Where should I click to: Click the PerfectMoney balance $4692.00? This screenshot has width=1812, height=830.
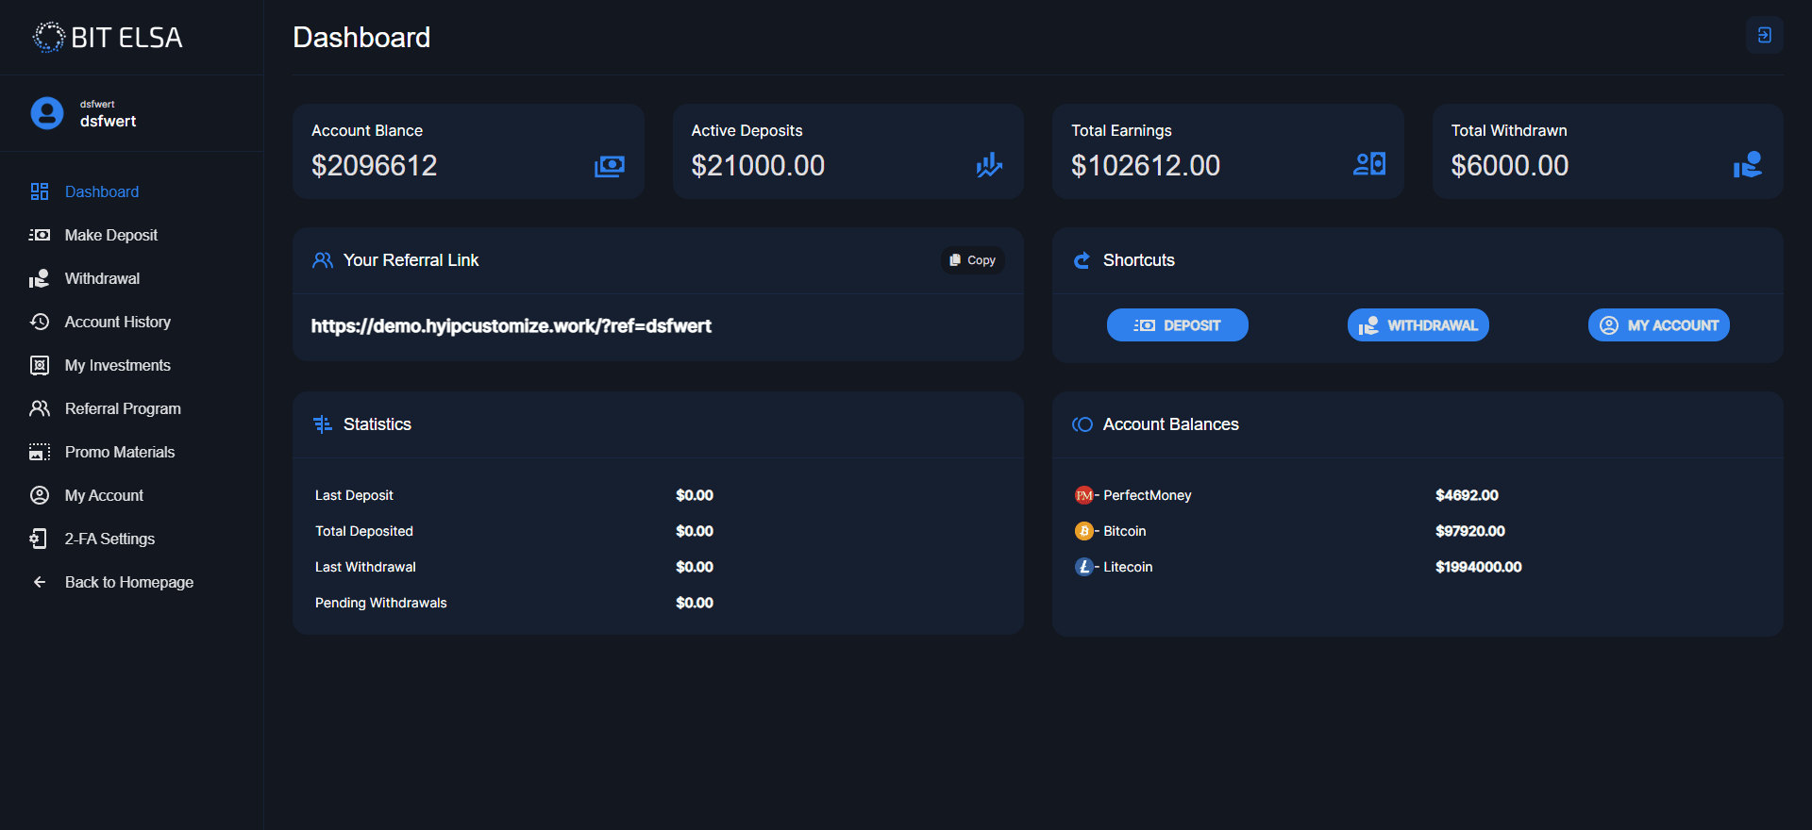tap(1467, 495)
